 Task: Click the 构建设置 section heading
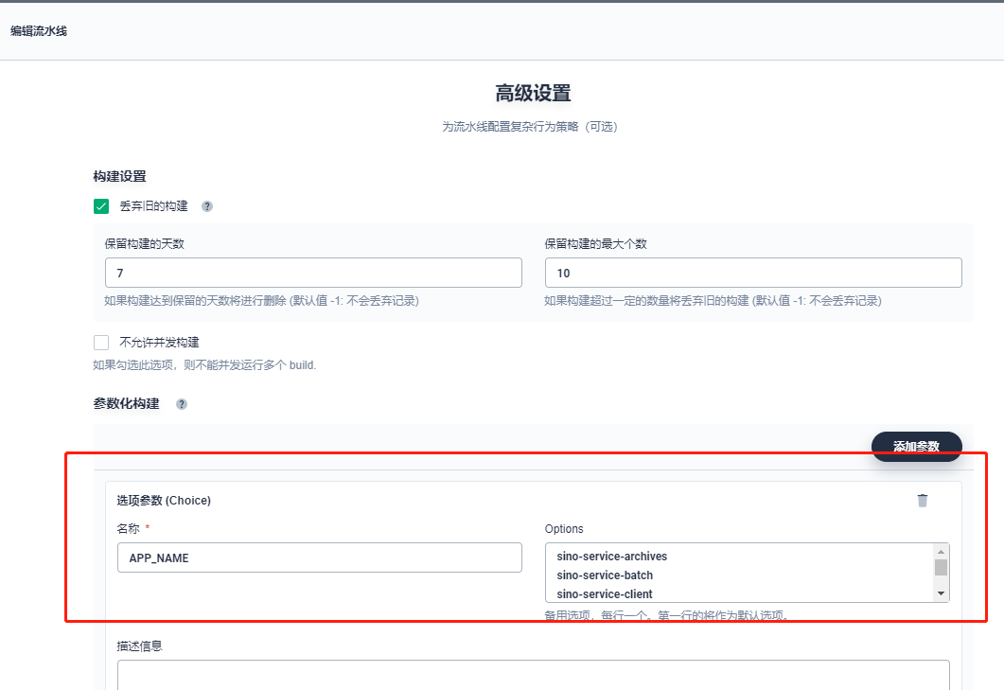120,176
